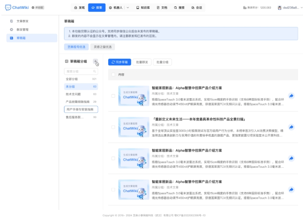This screenshot has width=303, height=220.
Task: Click the 草稿箱分组 panel icon
Action: pos(66,61)
